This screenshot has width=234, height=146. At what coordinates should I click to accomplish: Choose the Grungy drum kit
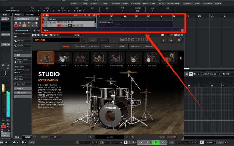point(99,58)
